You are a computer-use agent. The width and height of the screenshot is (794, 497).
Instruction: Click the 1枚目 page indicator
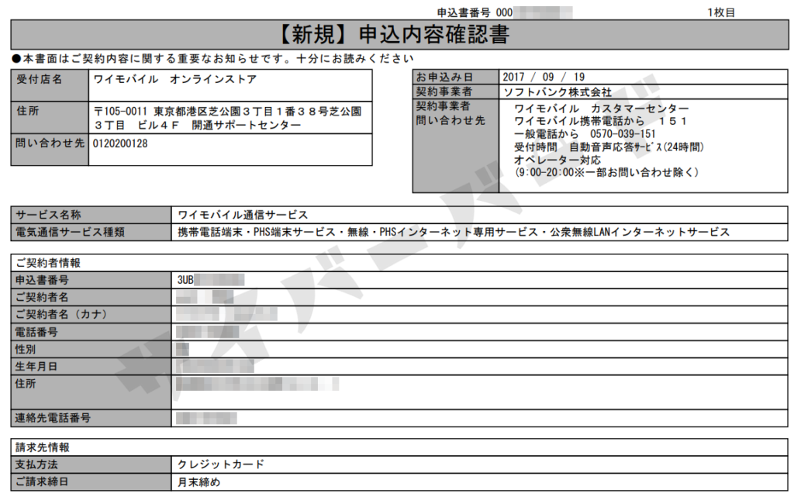point(721,12)
